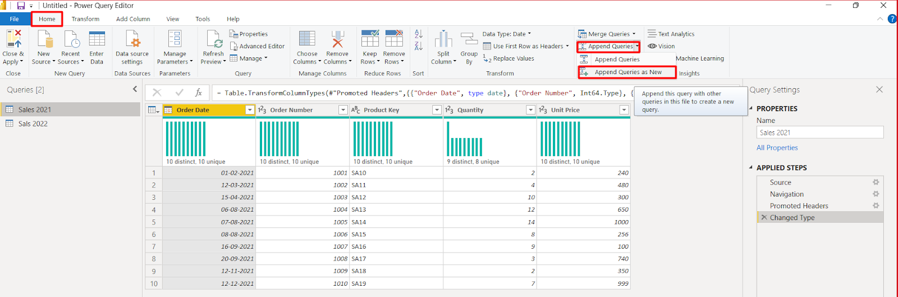
Task: Switch to the Transform ribbon tab
Action: [85, 19]
